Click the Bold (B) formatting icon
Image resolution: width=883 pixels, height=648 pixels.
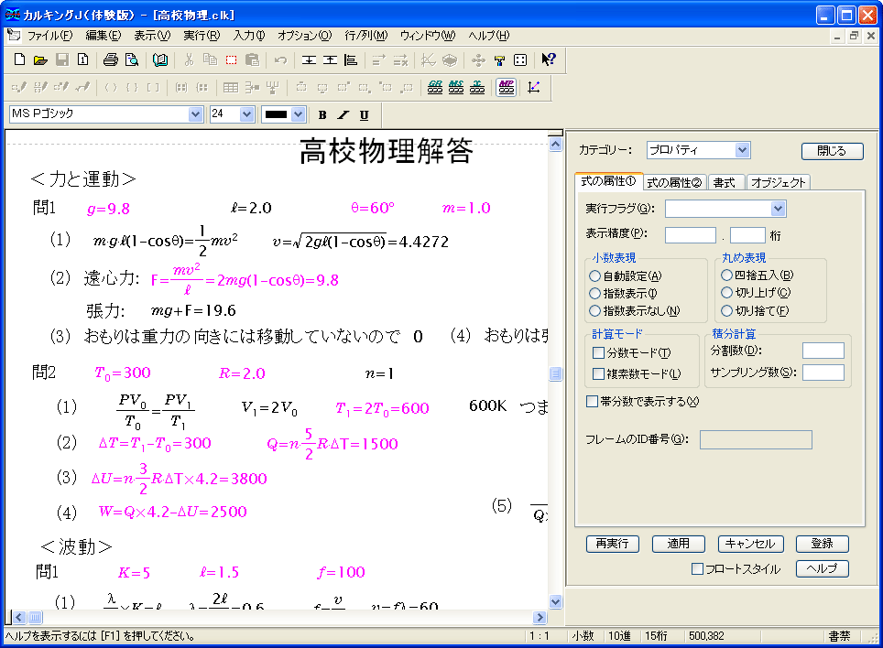click(322, 114)
